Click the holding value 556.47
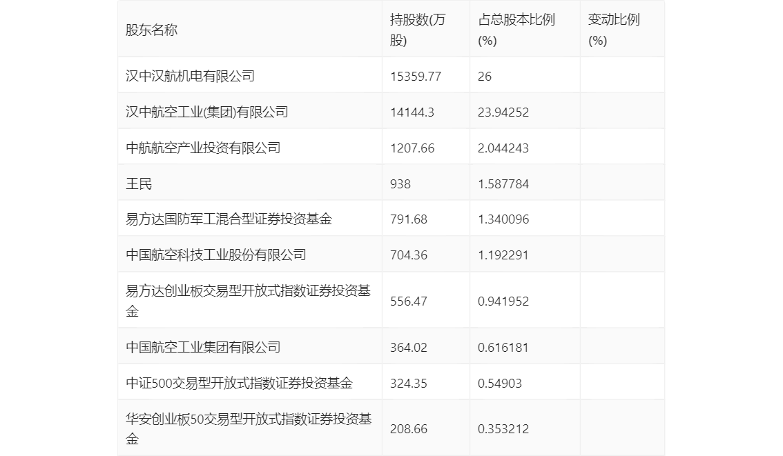 click(409, 301)
